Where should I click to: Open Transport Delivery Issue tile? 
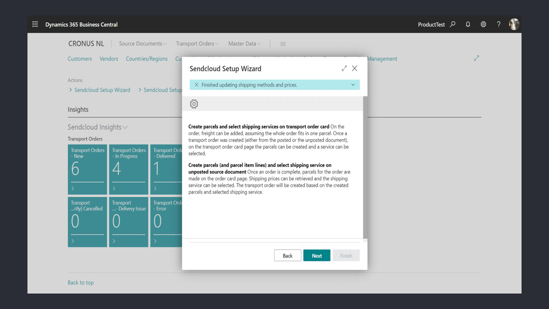click(129, 222)
